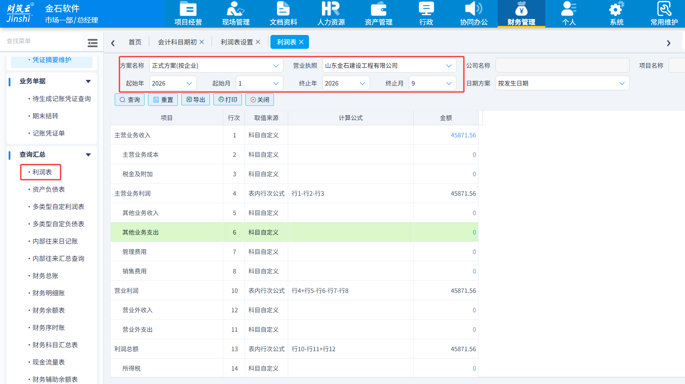Screen dimensions: 685x384
Task: Open the 项目经营 module icon
Action: [x=188, y=13]
